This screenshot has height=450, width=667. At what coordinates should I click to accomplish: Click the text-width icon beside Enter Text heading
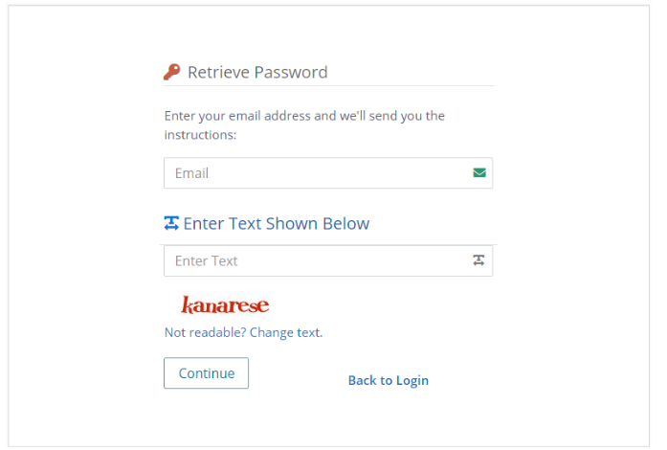click(171, 223)
